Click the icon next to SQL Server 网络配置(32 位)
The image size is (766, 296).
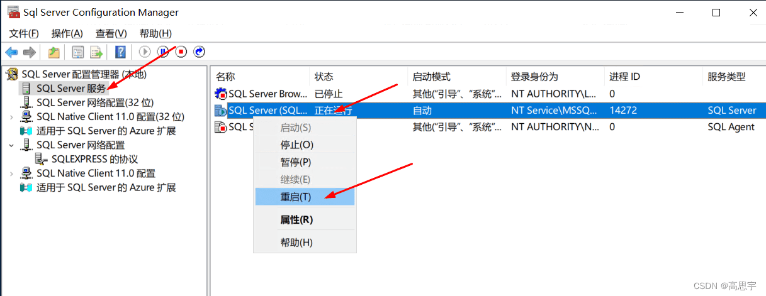click(x=26, y=102)
